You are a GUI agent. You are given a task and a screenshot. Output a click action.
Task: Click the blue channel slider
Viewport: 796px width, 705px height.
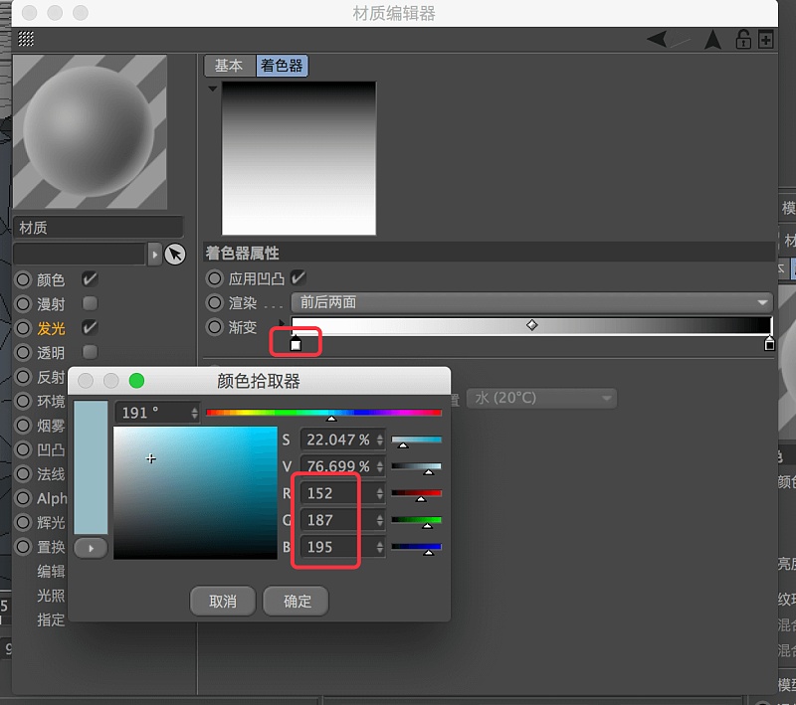(x=416, y=547)
